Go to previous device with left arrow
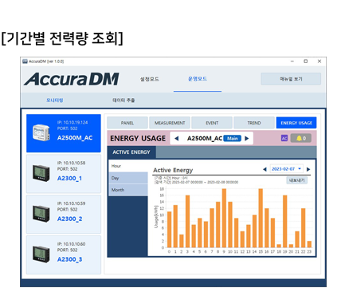Screen dimensions: 345x288 [177, 138]
